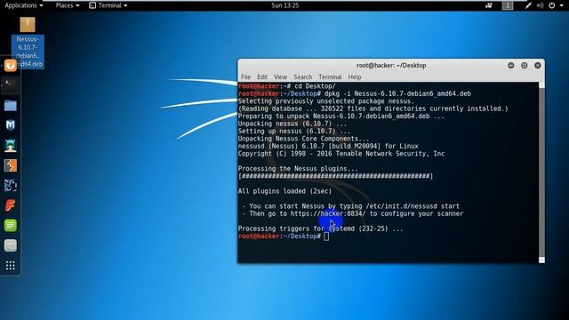Open the terminal Edit menu
This screenshot has height=320, width=569.
(x=262, y=77)
